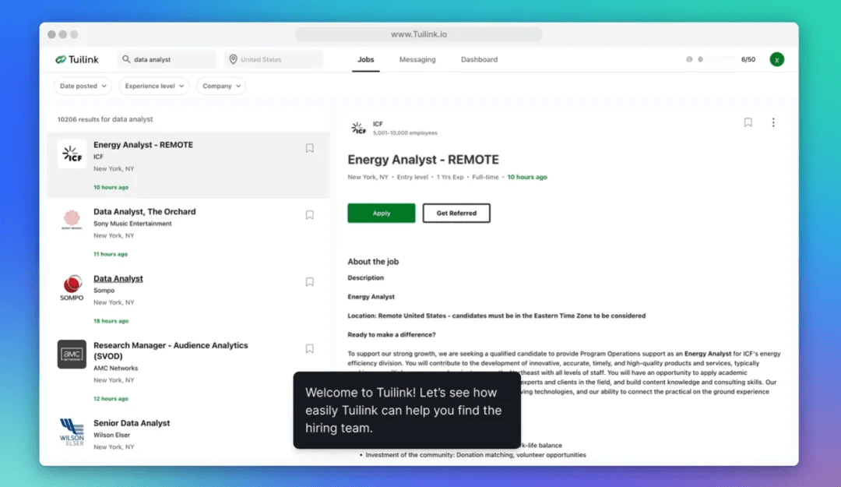The image size is (841, 487).
Task: Click the "Ready to make a difference?" line
Action: tap(392, 334)
